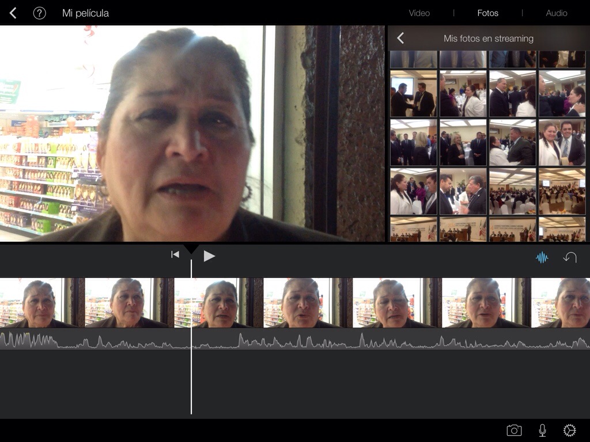Toggle audio waveform display
590x442 pixels.
pos(542,258)
